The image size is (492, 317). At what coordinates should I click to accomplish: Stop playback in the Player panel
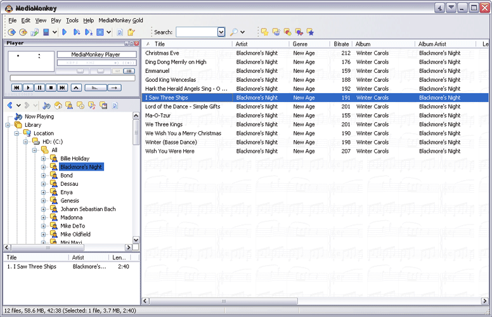(x=51, y=88)
